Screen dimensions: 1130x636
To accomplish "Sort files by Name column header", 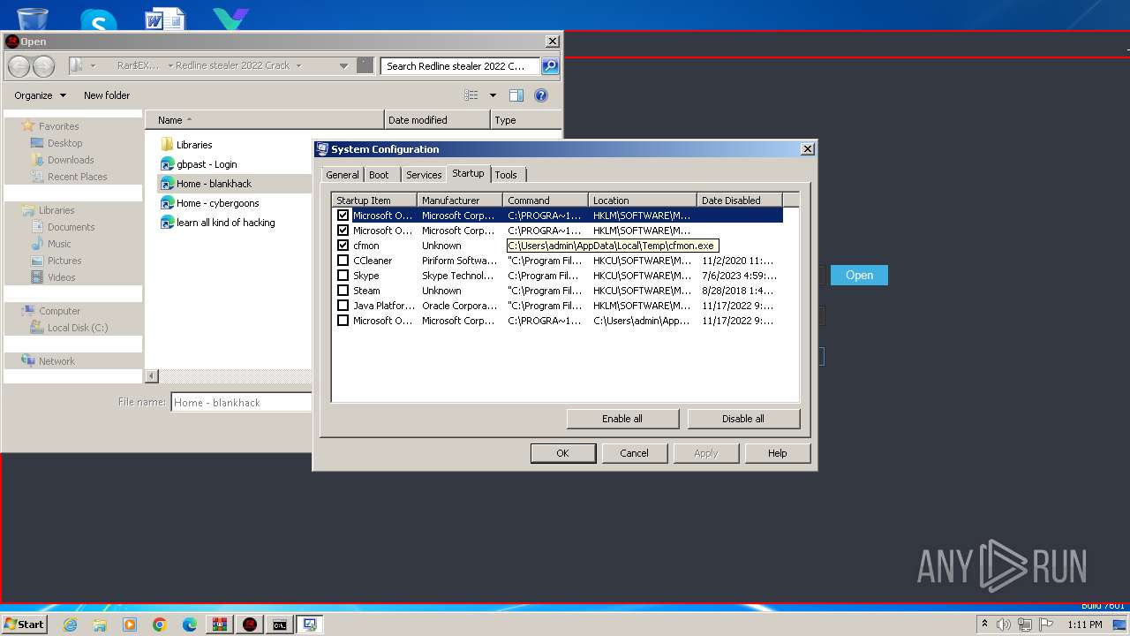I will (265, 120).
